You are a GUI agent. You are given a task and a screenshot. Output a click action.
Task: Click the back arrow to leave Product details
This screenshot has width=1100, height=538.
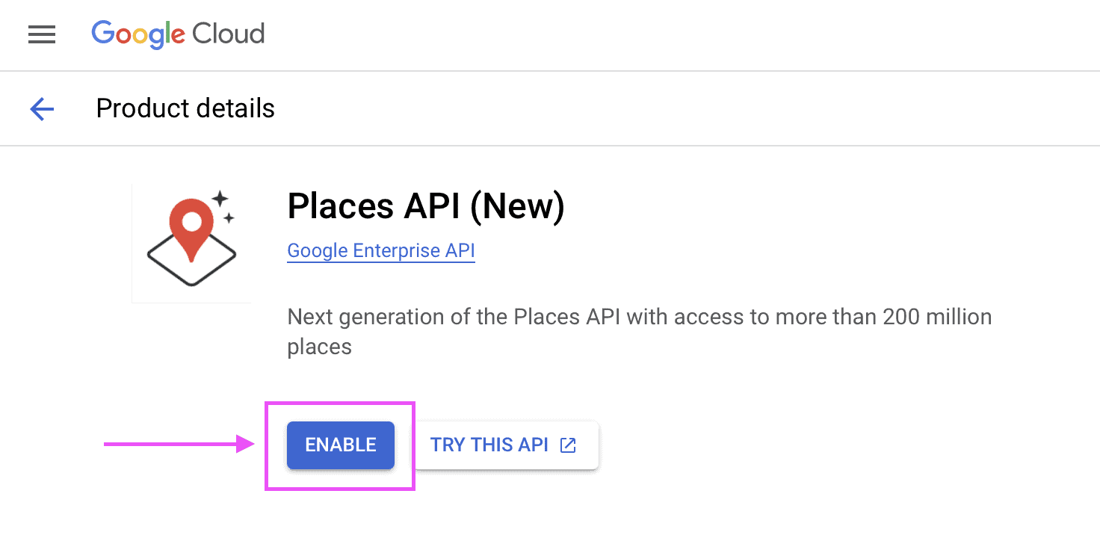[x=42, y=108]
